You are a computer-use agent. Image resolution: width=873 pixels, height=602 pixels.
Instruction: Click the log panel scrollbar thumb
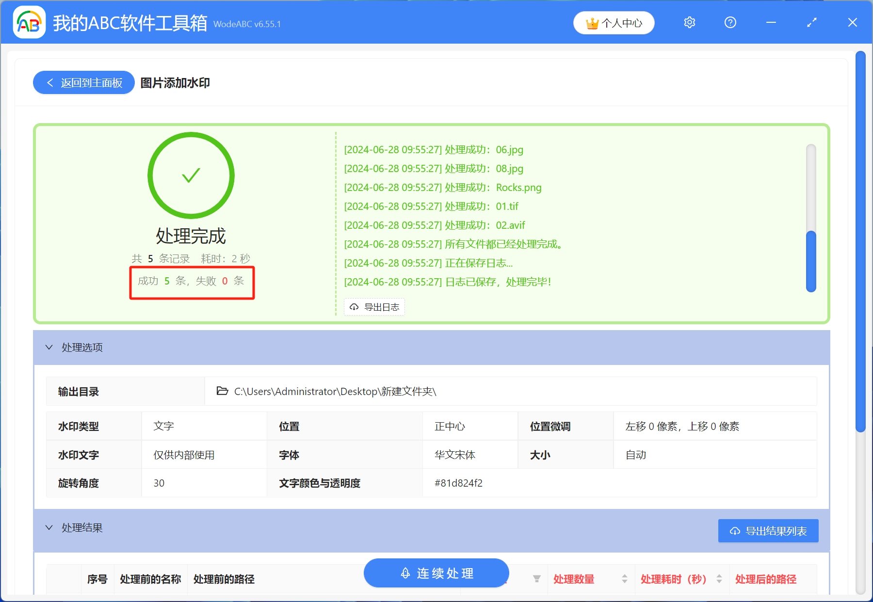click(x=811, y=262)
